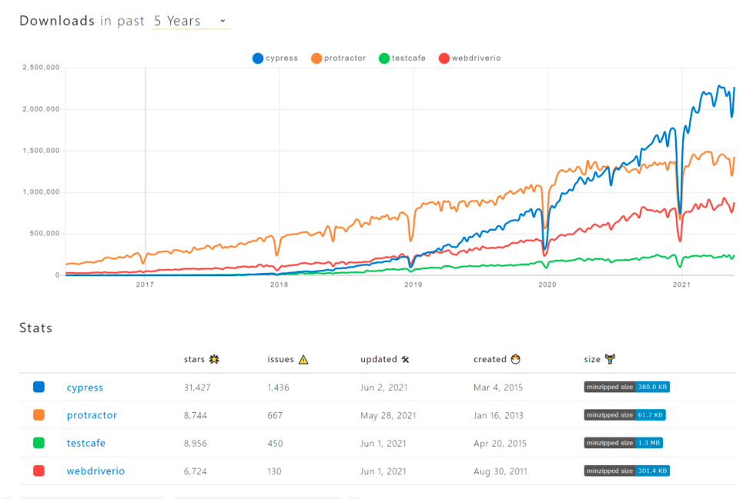Image resolution: width=753 pixels, height=499 pixels.
Task: Click cypress created date Mar 4, 2015
Action: point(498,388)
